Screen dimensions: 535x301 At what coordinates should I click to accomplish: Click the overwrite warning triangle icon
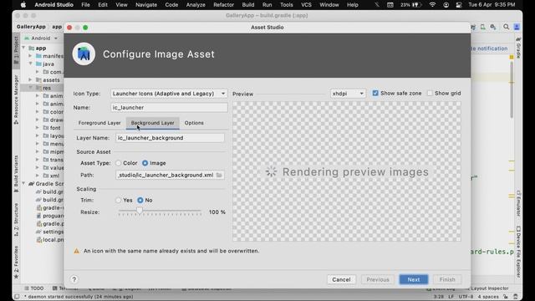point(76,251)
